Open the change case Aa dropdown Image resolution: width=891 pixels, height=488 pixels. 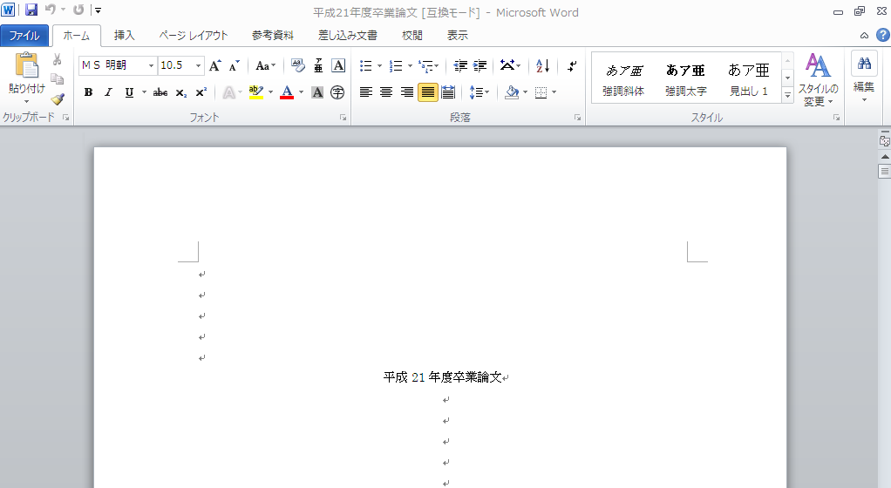(x=265, y=66)
